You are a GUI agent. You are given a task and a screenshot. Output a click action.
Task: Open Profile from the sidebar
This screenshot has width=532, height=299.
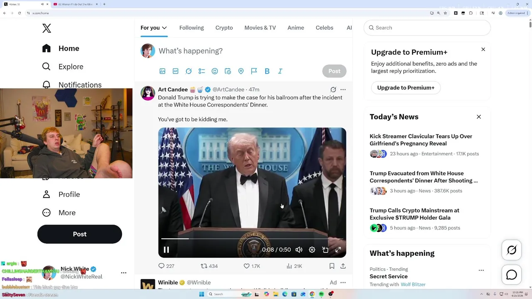(x=61, y=194)
